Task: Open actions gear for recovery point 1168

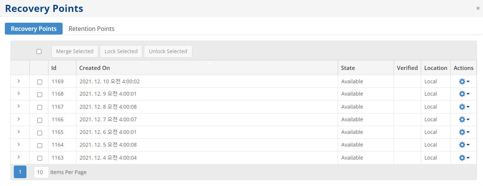Action: pos(464,94)
